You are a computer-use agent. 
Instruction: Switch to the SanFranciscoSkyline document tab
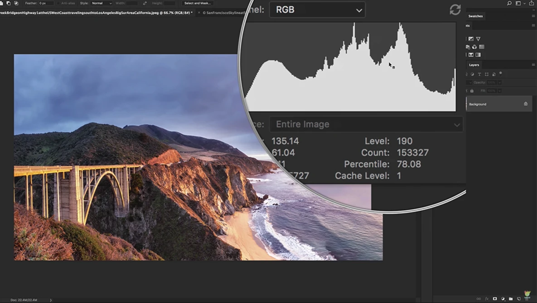click(224, 13)
